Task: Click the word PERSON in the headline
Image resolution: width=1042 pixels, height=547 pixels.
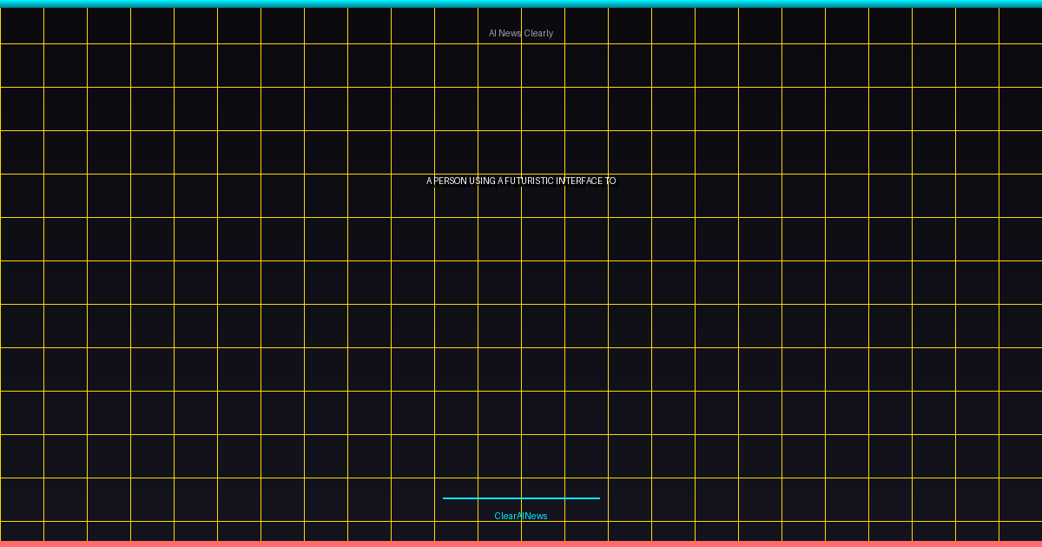Action: [450, 181]
